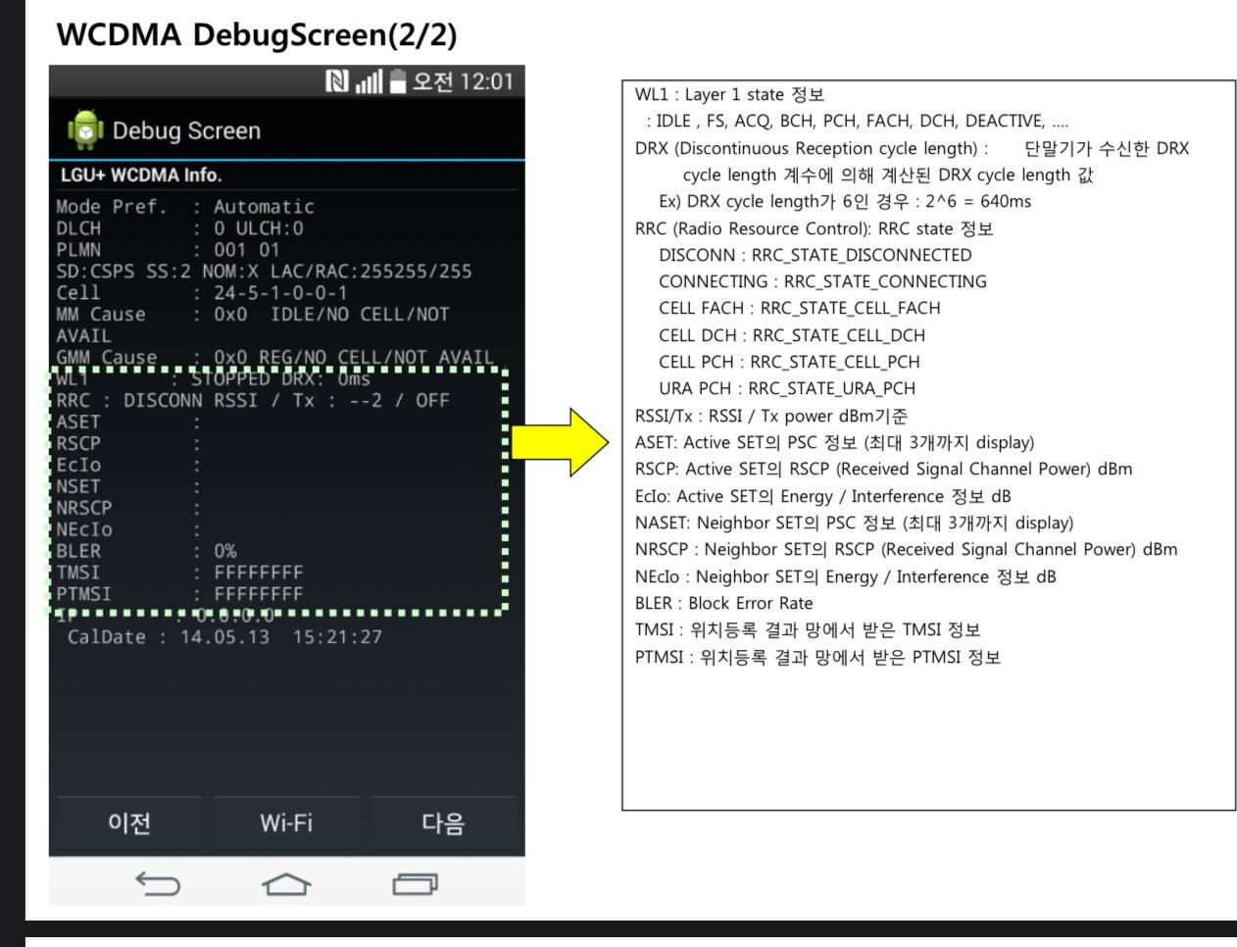Click the 'CELL FACH : RRC_STATE_CELL_FACH' line
The width and height of the screenshot is (1237, 947).
click(800, 308)
